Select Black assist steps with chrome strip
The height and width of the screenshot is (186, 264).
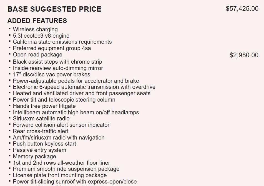pos(57,62)
